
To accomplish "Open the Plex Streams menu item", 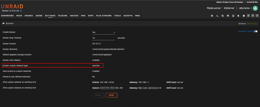I will click(x=104, y=16).
